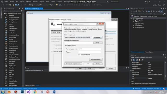Open the wrench Properties icon in Solution Explorer

click(159, 11)
